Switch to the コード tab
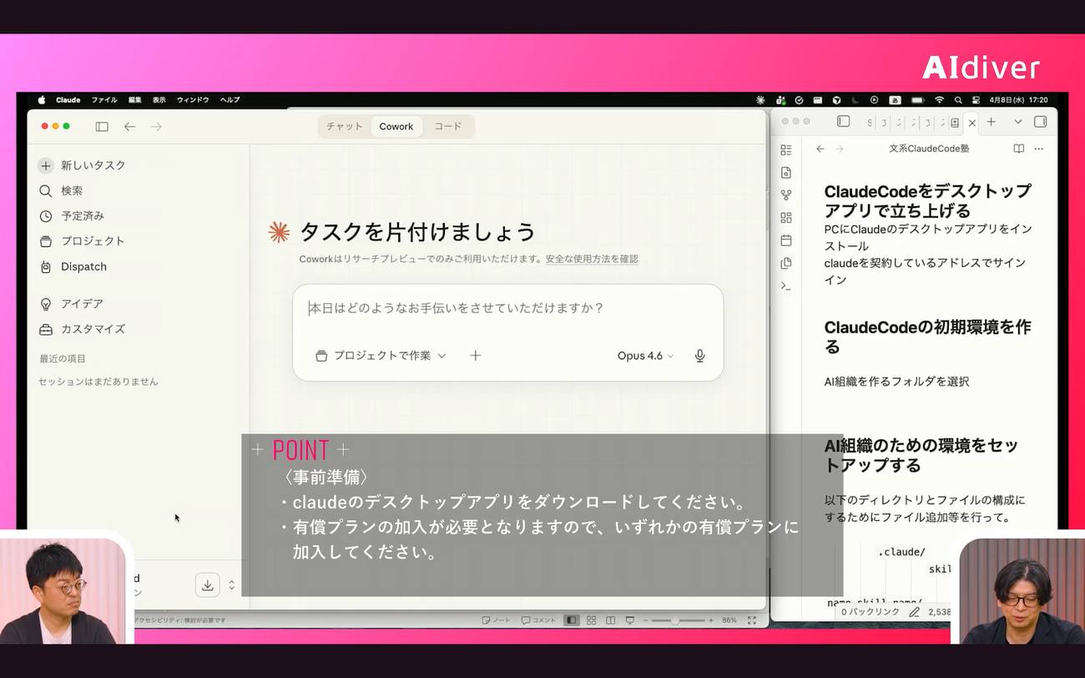 tap(447, 127)
